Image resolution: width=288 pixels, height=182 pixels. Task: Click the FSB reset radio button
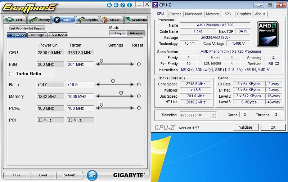139,64
